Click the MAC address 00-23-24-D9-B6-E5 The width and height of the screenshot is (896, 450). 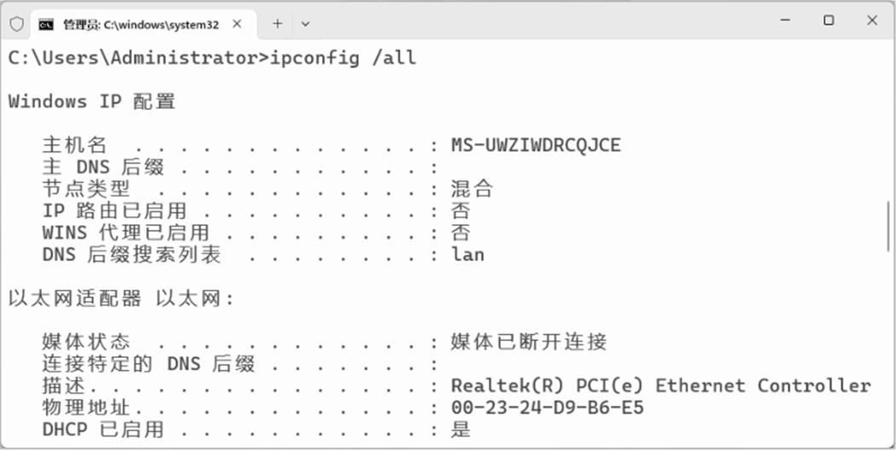[x=548, y=407]
